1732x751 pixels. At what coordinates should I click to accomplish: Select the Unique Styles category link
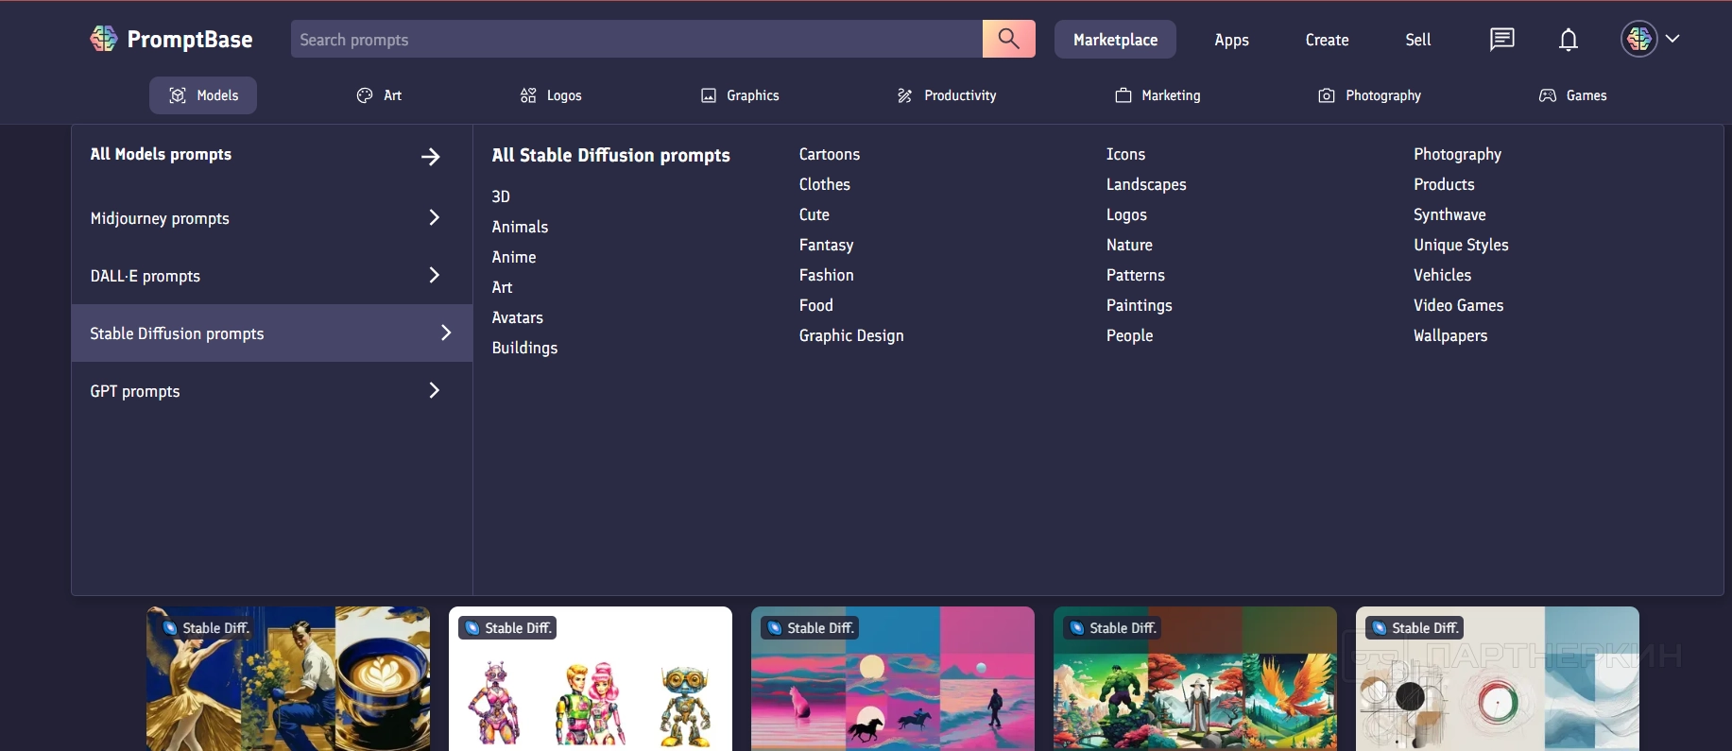tap(1461, 245)
